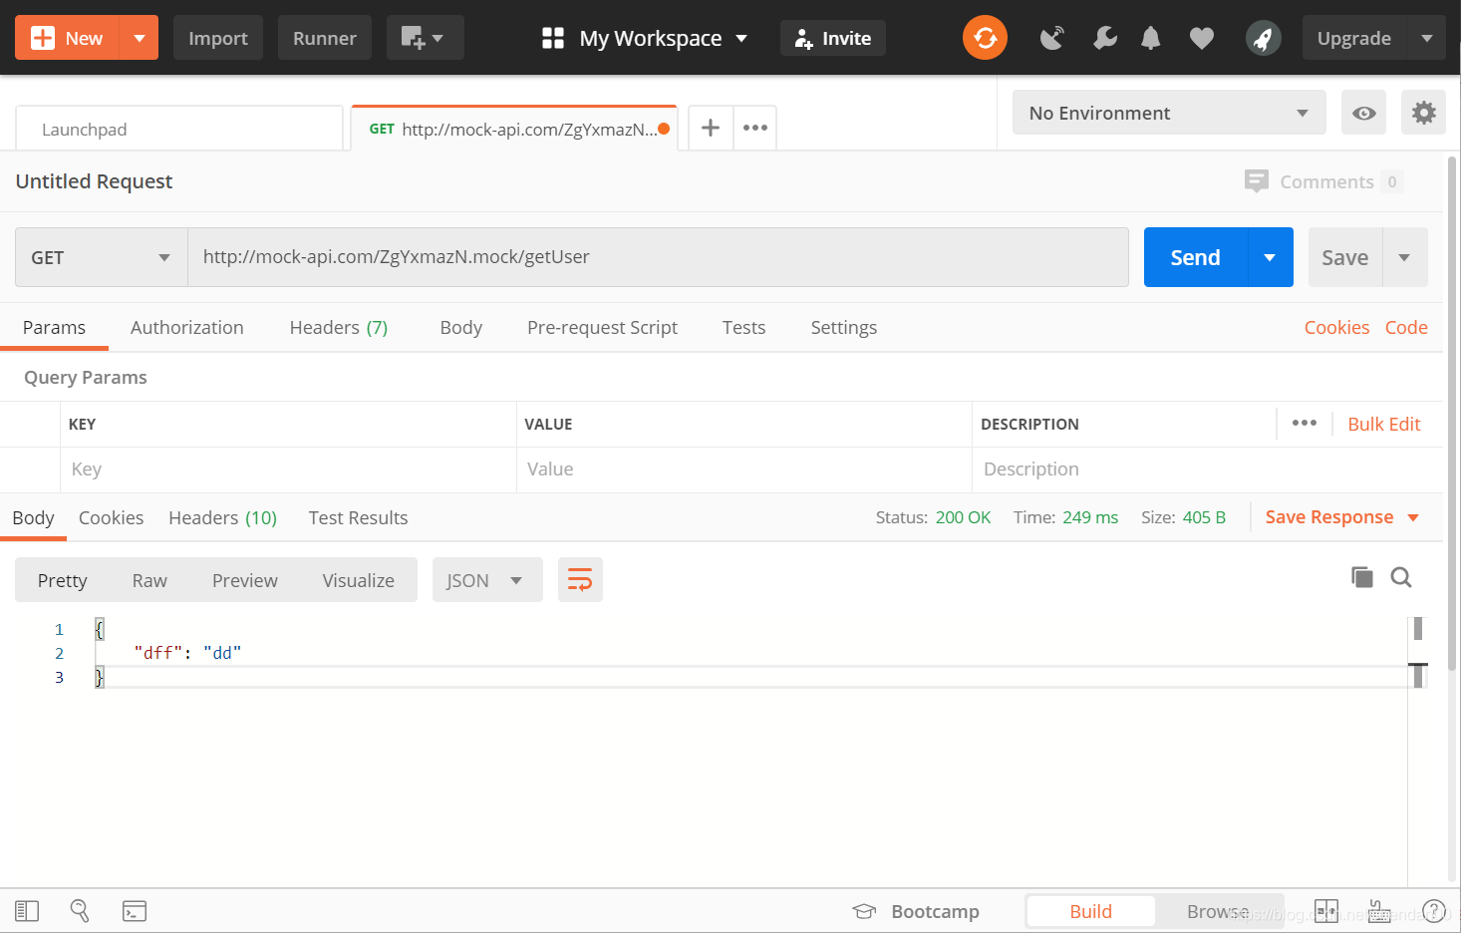
Task: Open the No Environment dropdown
Action: pos(1169,113)
